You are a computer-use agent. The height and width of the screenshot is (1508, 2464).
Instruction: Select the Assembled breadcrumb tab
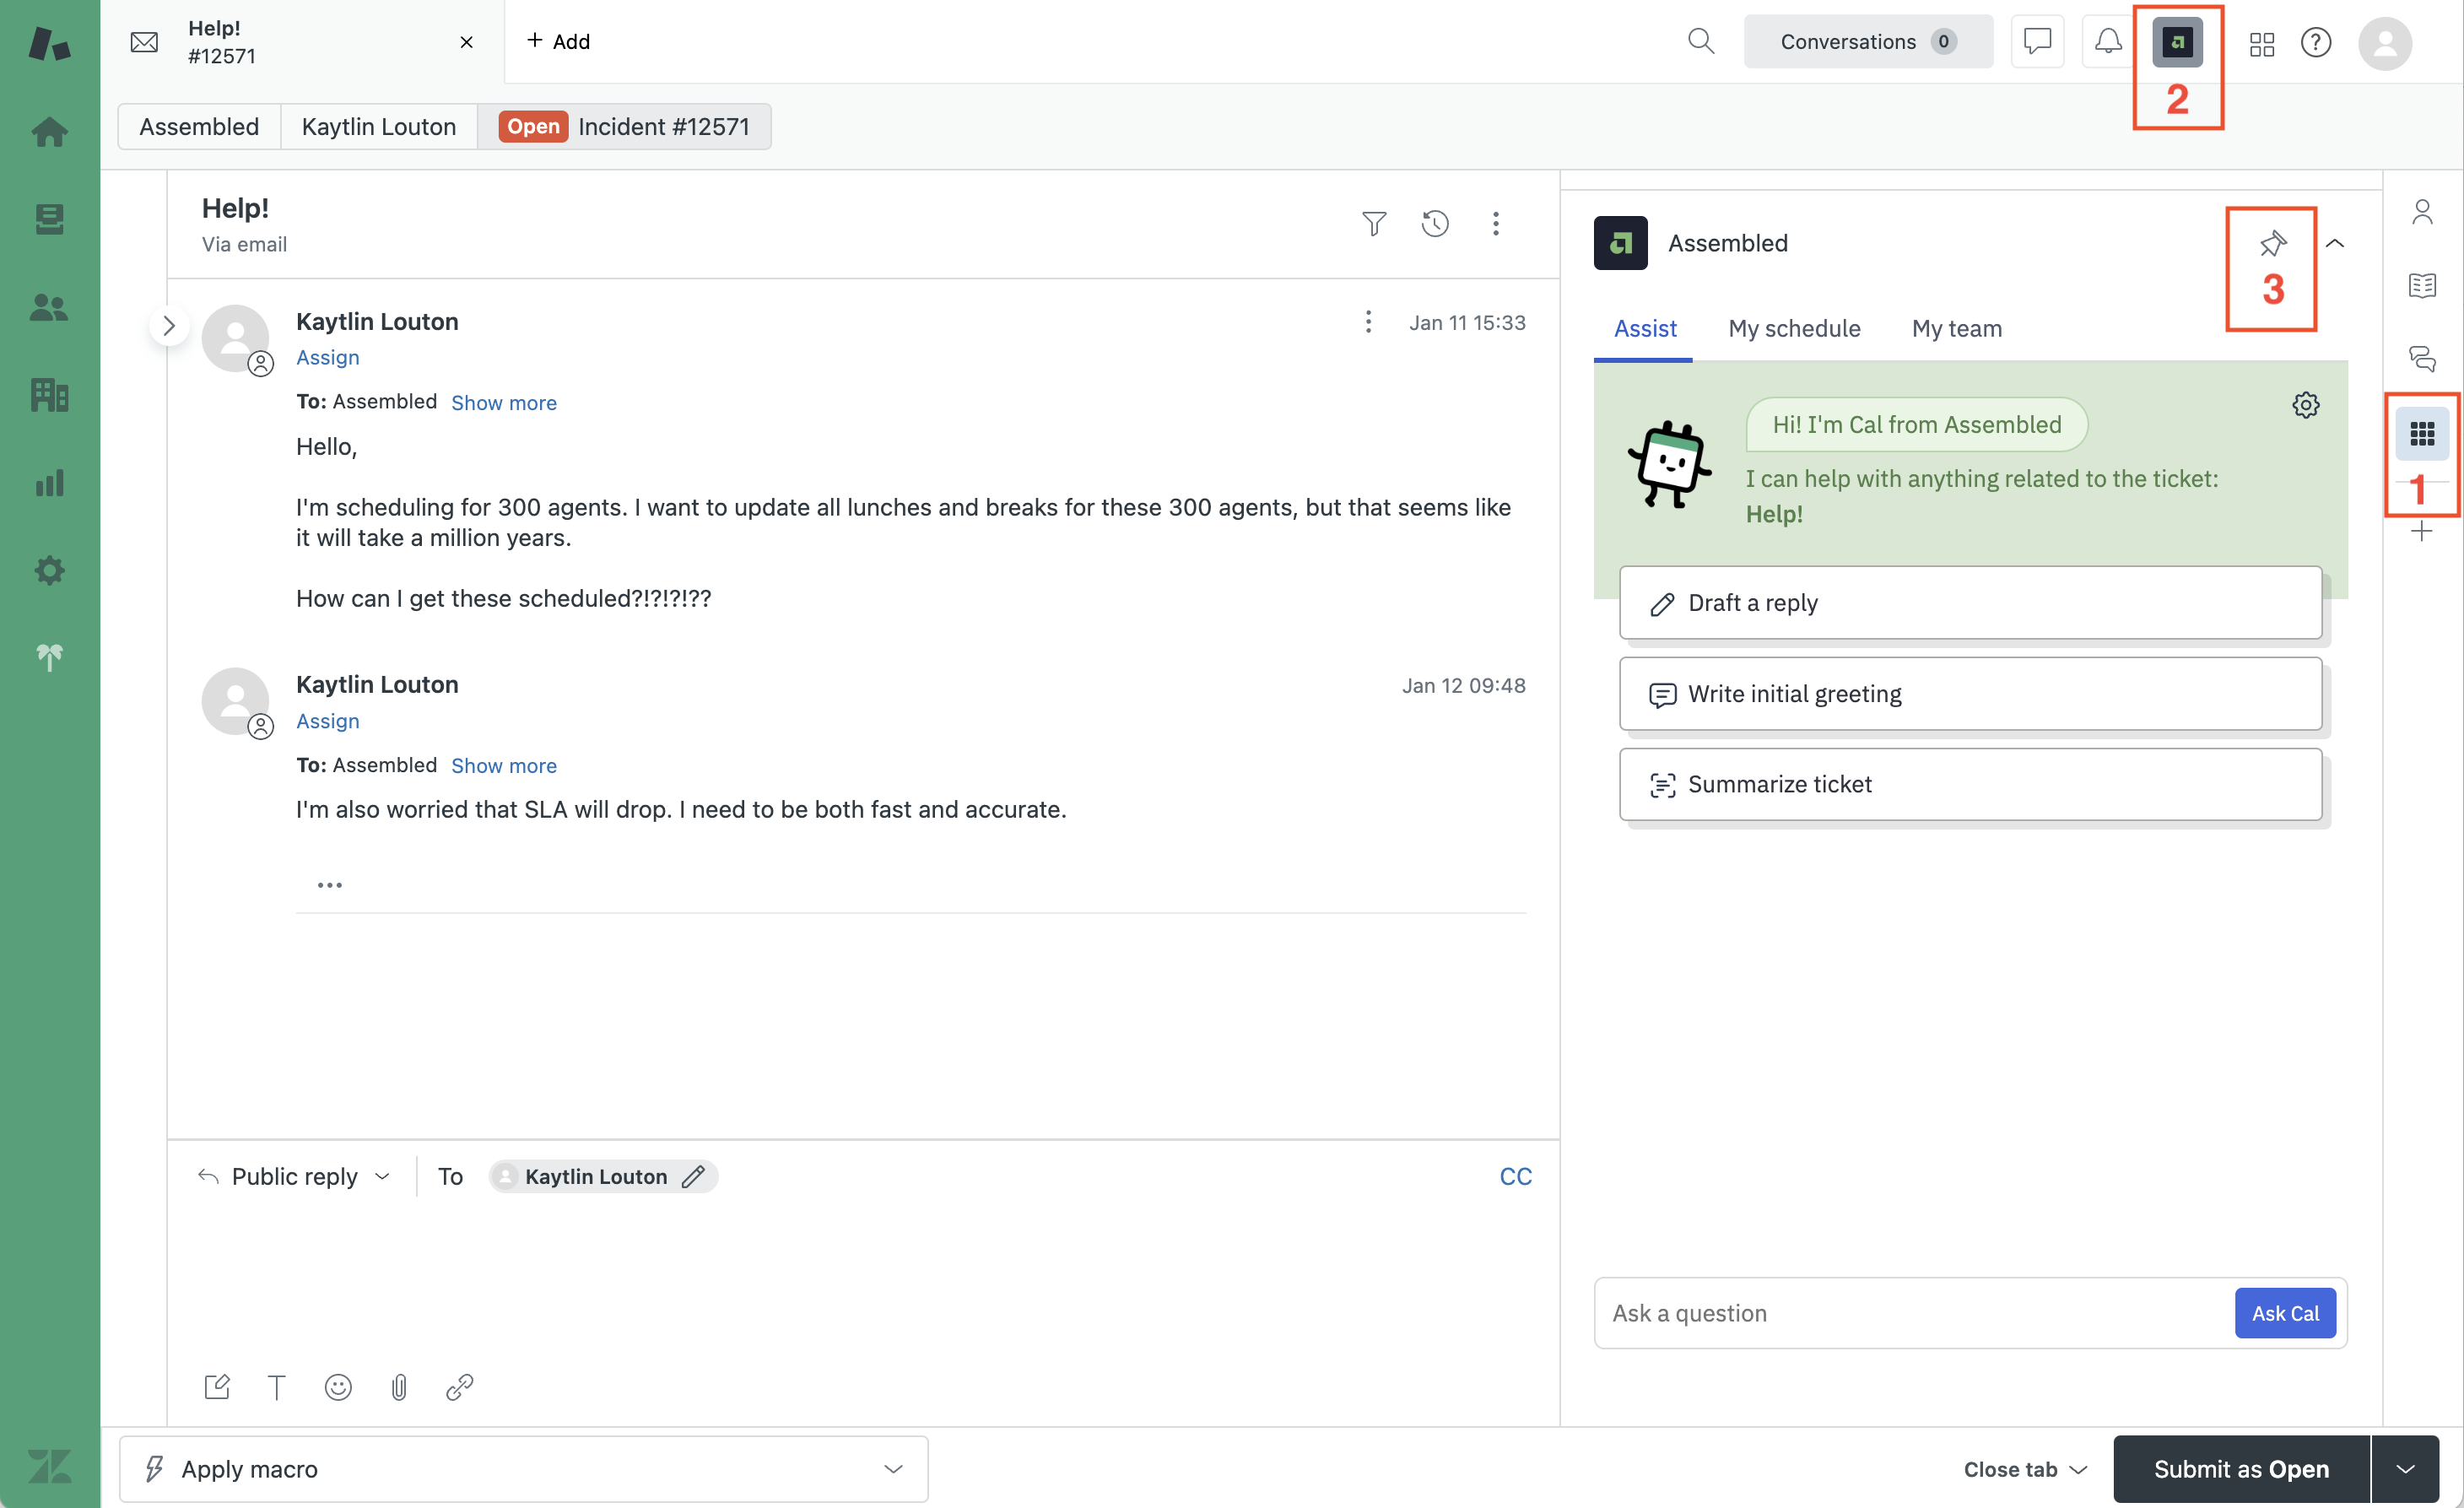point(199,126)
